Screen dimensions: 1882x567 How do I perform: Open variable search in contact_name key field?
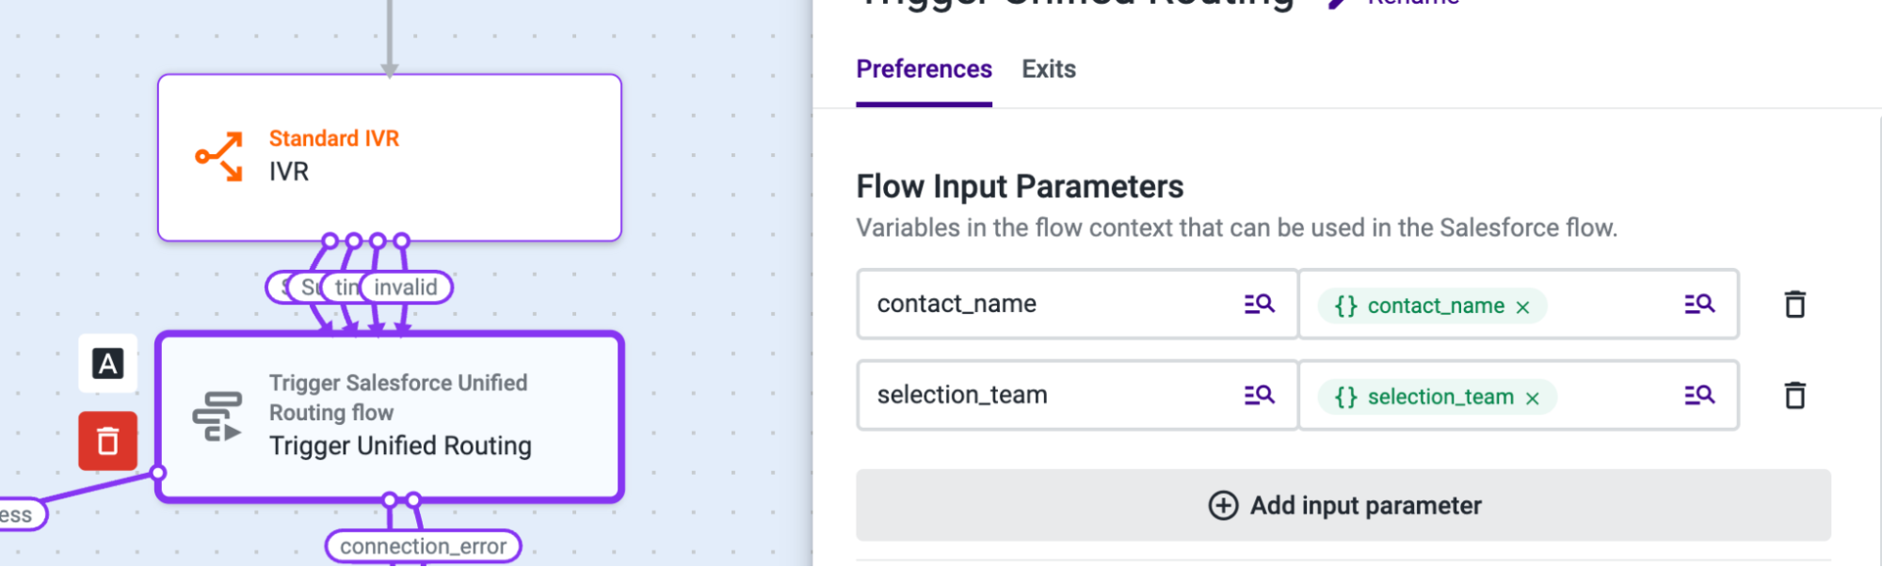1259,304
